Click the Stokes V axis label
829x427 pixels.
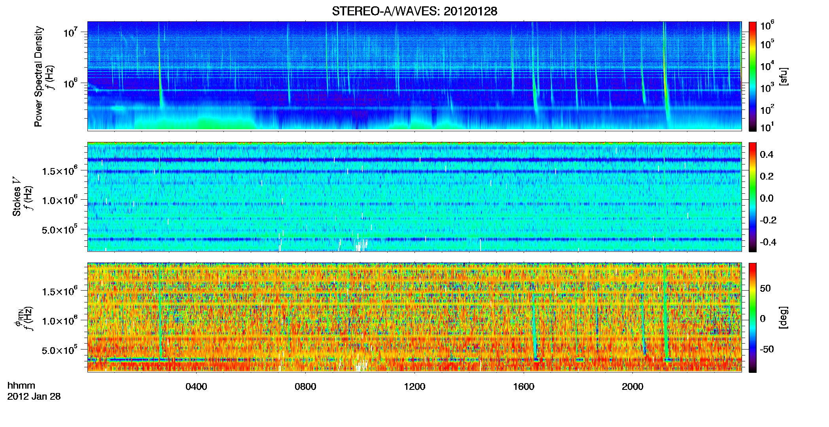tap(17, 196)
